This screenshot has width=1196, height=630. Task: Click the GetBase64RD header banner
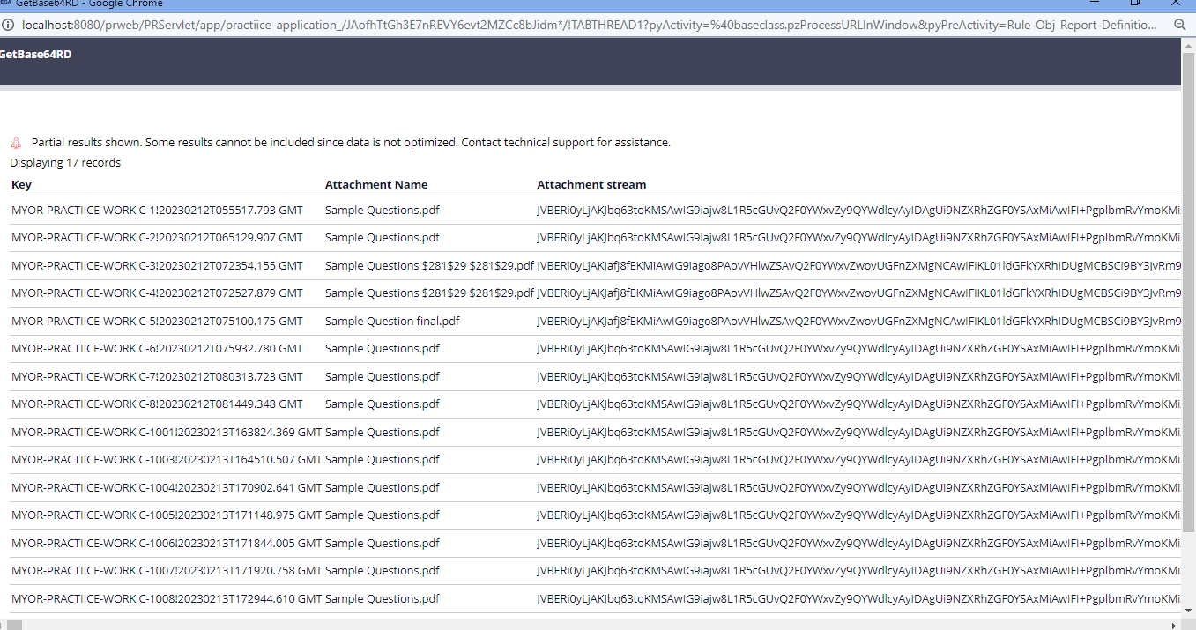coord(34,54)
